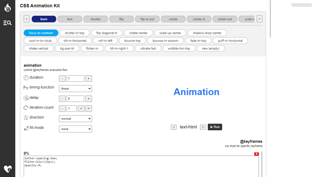Viewport: 315px width, 177px height.
Task: Select roll-in-left animation preset
Action: 105,41
